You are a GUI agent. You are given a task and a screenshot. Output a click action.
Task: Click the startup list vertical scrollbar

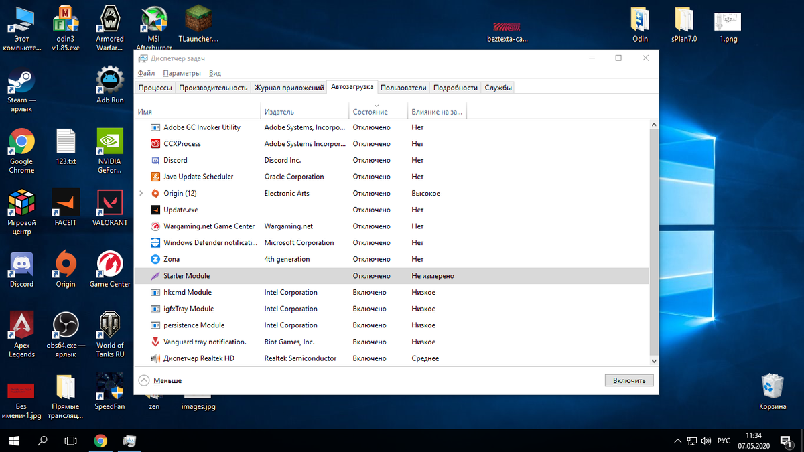[x=654, y=242]
